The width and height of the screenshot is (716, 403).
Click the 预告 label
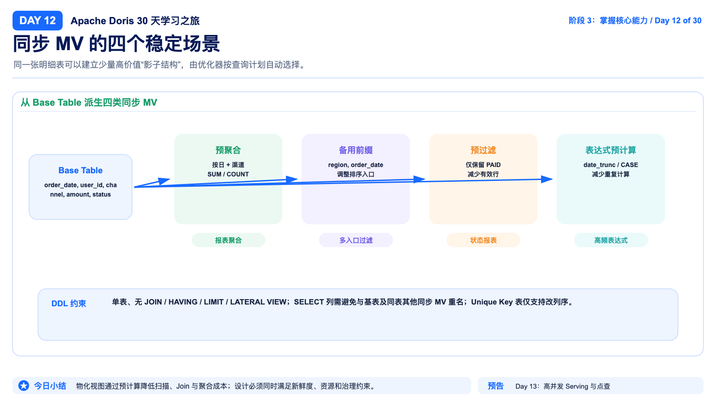[x=496, y=386]
